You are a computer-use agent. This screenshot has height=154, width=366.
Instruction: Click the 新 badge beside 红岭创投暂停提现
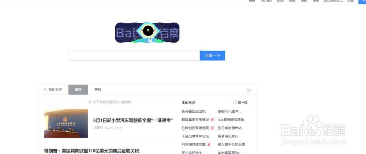tap(212, 128)
